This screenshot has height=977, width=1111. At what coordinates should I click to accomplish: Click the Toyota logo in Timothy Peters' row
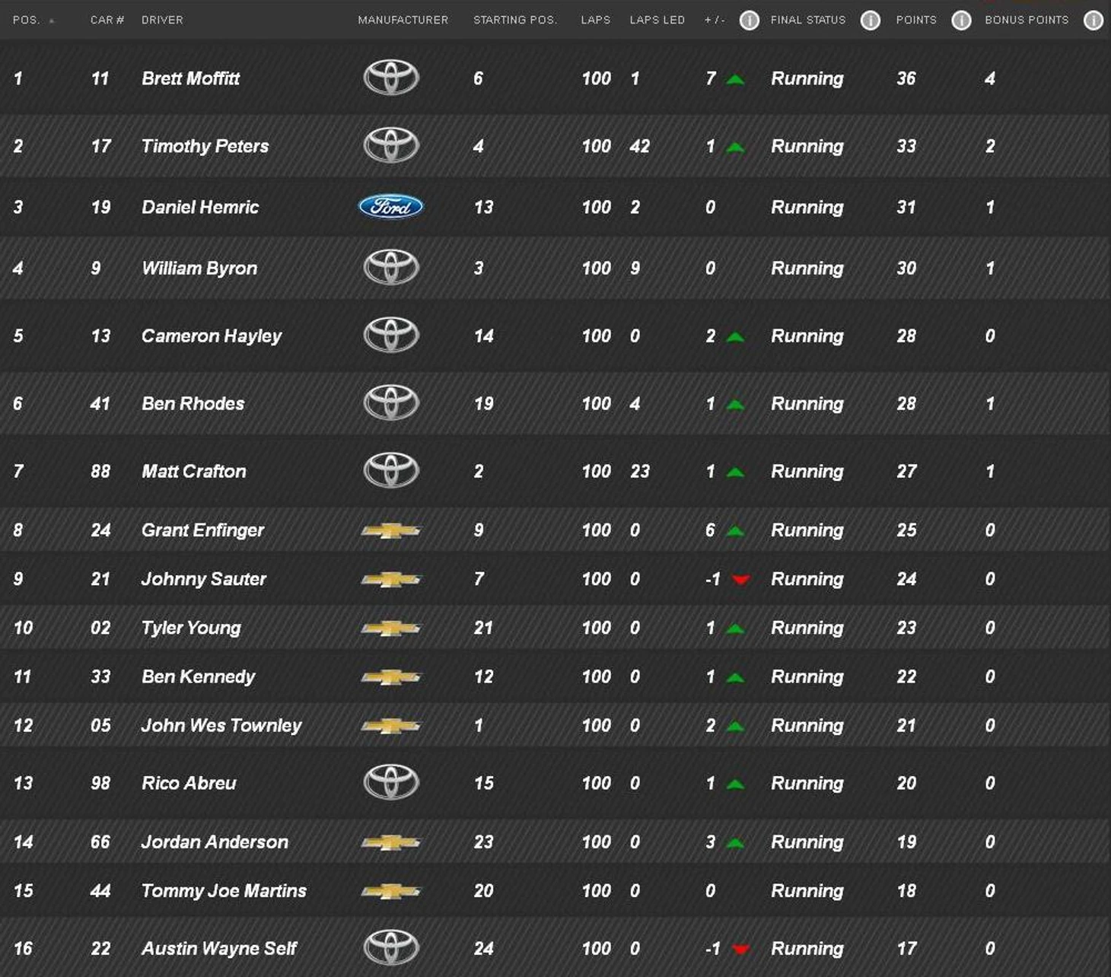391,145
